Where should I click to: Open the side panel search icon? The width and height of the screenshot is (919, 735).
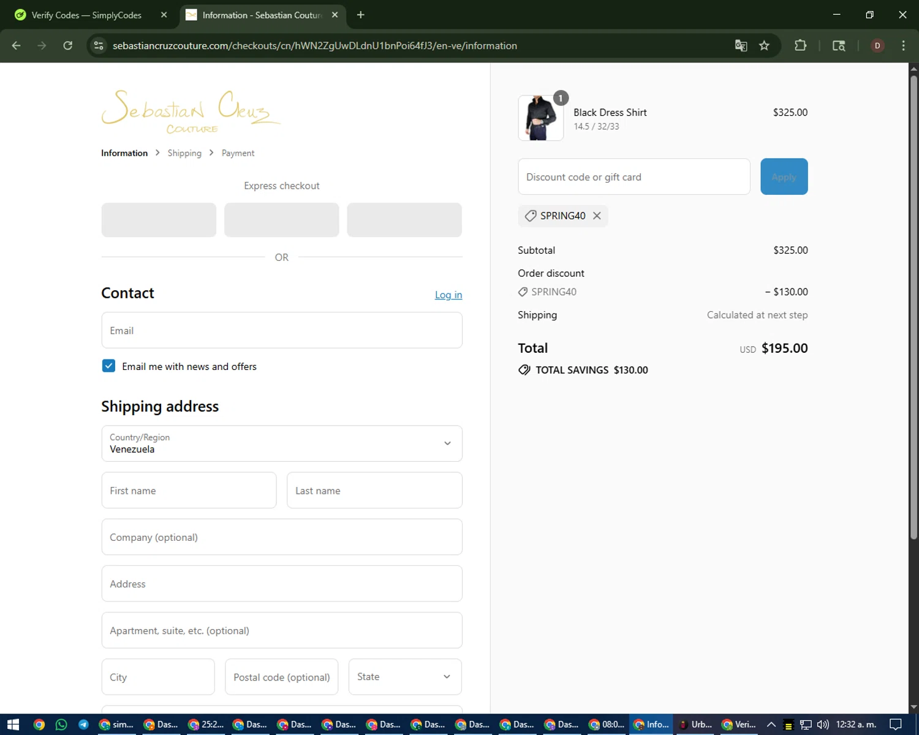pyautogui.click(x=839, y=45)
